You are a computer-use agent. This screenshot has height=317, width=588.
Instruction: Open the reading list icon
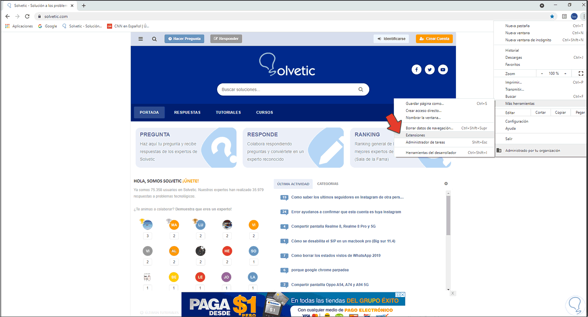coord(564,16)
